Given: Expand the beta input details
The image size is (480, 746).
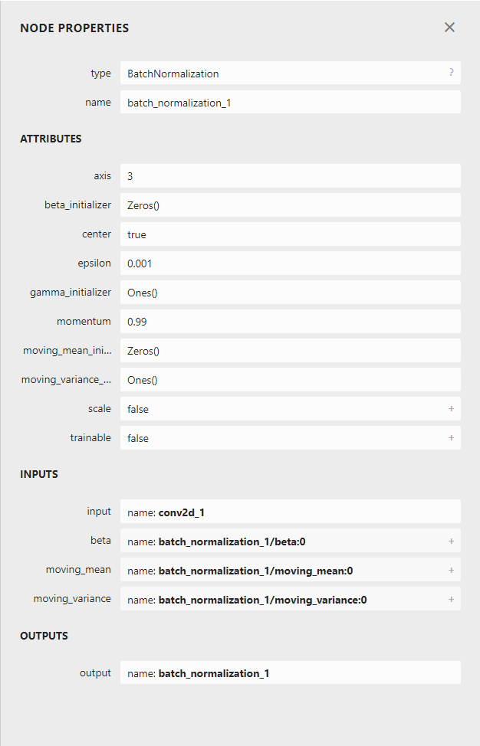Looking at the screenshot, I should point(452,541).
